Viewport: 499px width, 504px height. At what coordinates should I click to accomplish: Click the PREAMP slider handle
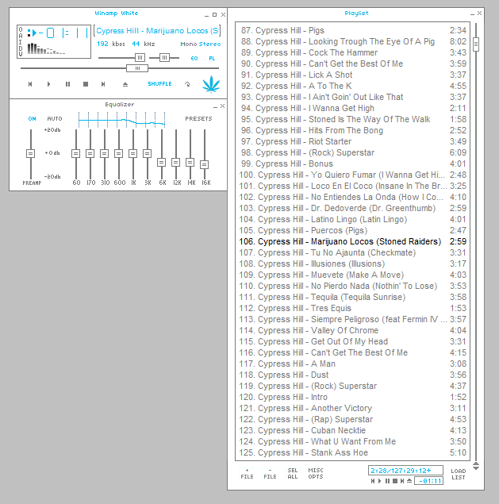click(31, 153)
